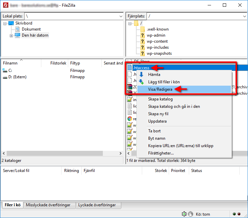
Task: Open the Fjärrplats path dropdown
Action: pyautogui.click(x=242, y=16)
